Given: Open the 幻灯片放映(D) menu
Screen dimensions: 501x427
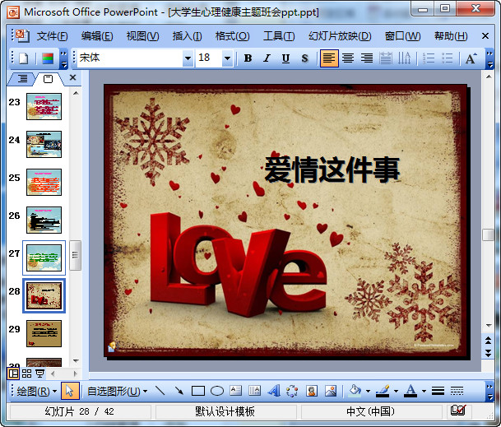Looking at the screenshot, I should pos(340,36).
